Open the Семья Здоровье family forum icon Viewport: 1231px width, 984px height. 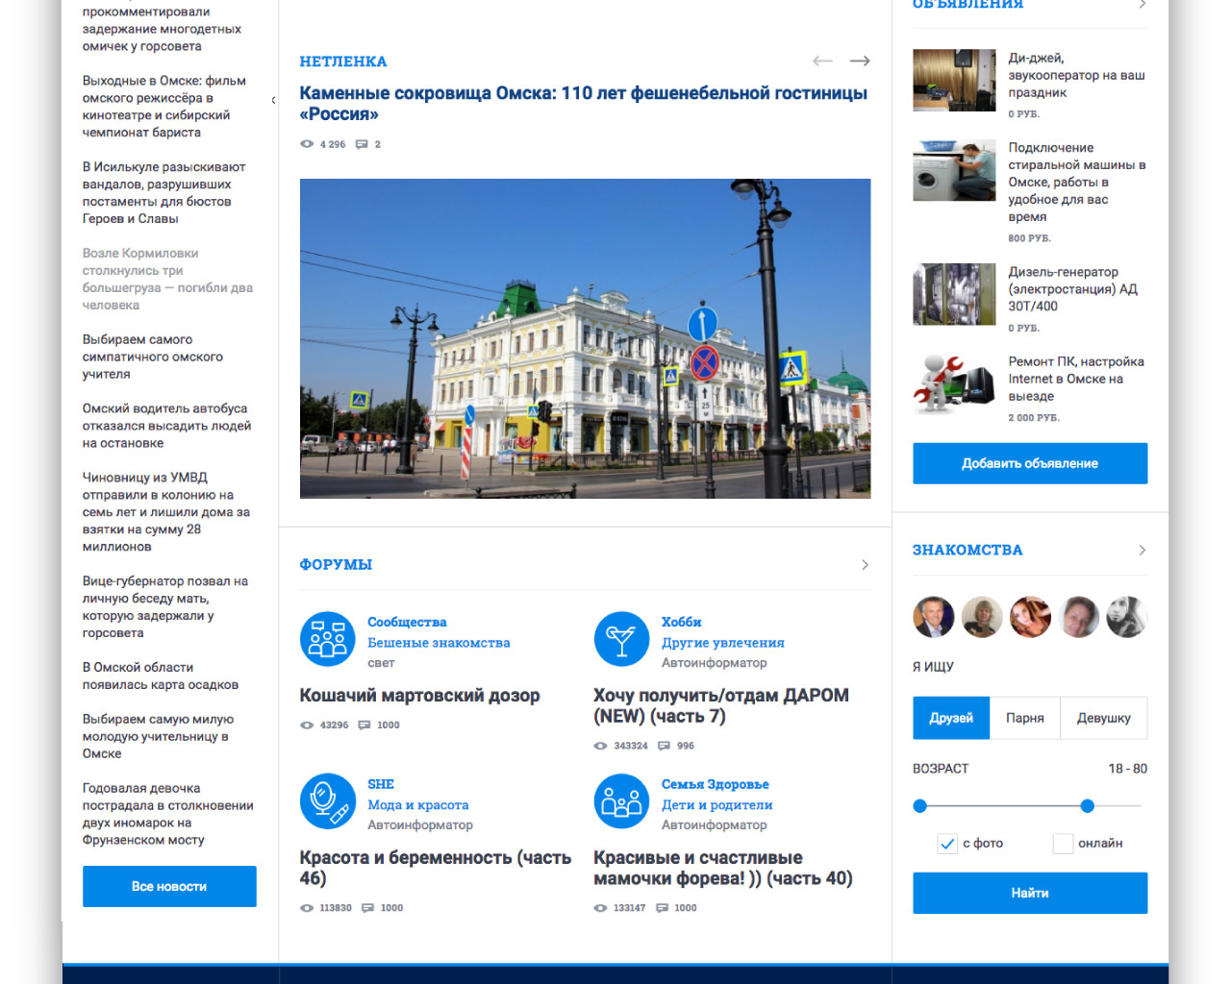(x=622, y=801)
